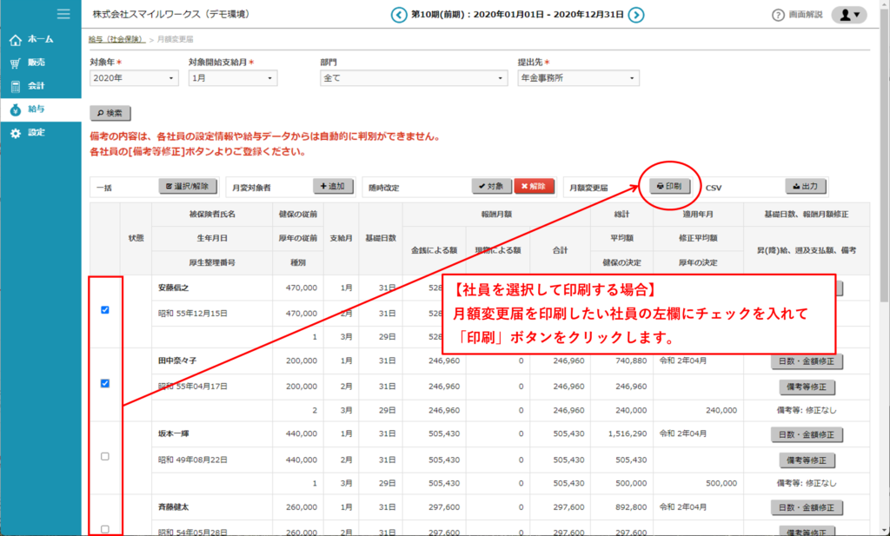The width and height of the screenshot is (890, 536).
Task: Open the hamburger menu in the sidebar
Action: tap(63, 14)
